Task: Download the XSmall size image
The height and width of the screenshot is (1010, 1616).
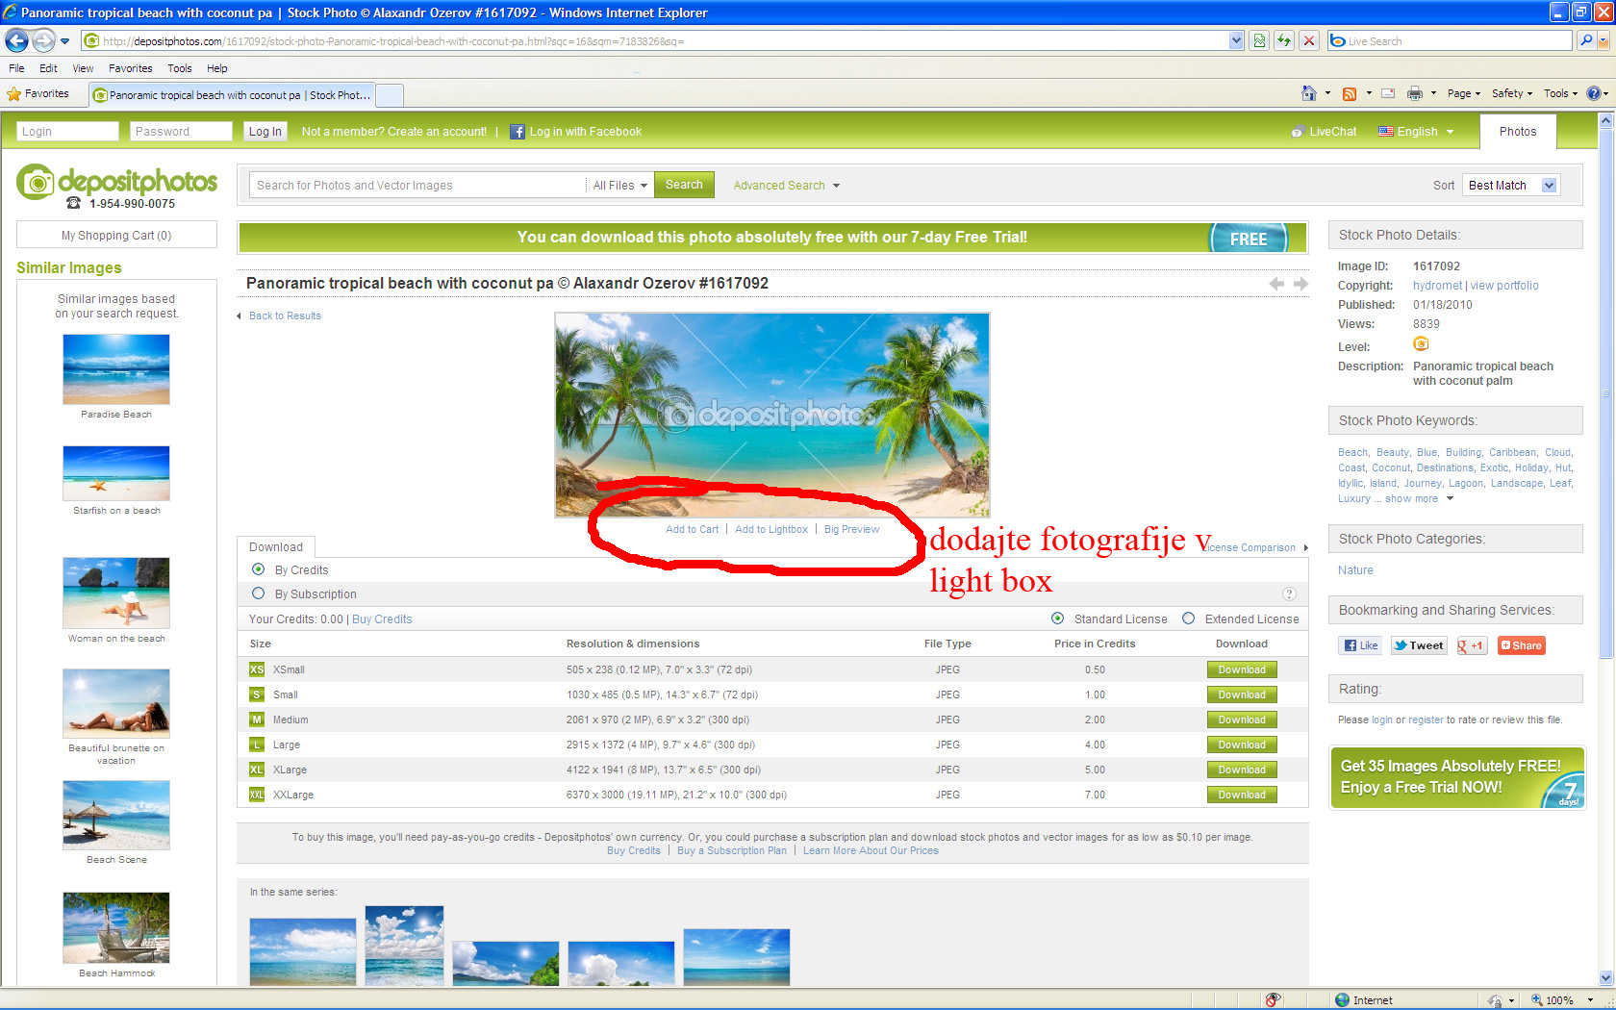Action: [x=1242, y=669]
